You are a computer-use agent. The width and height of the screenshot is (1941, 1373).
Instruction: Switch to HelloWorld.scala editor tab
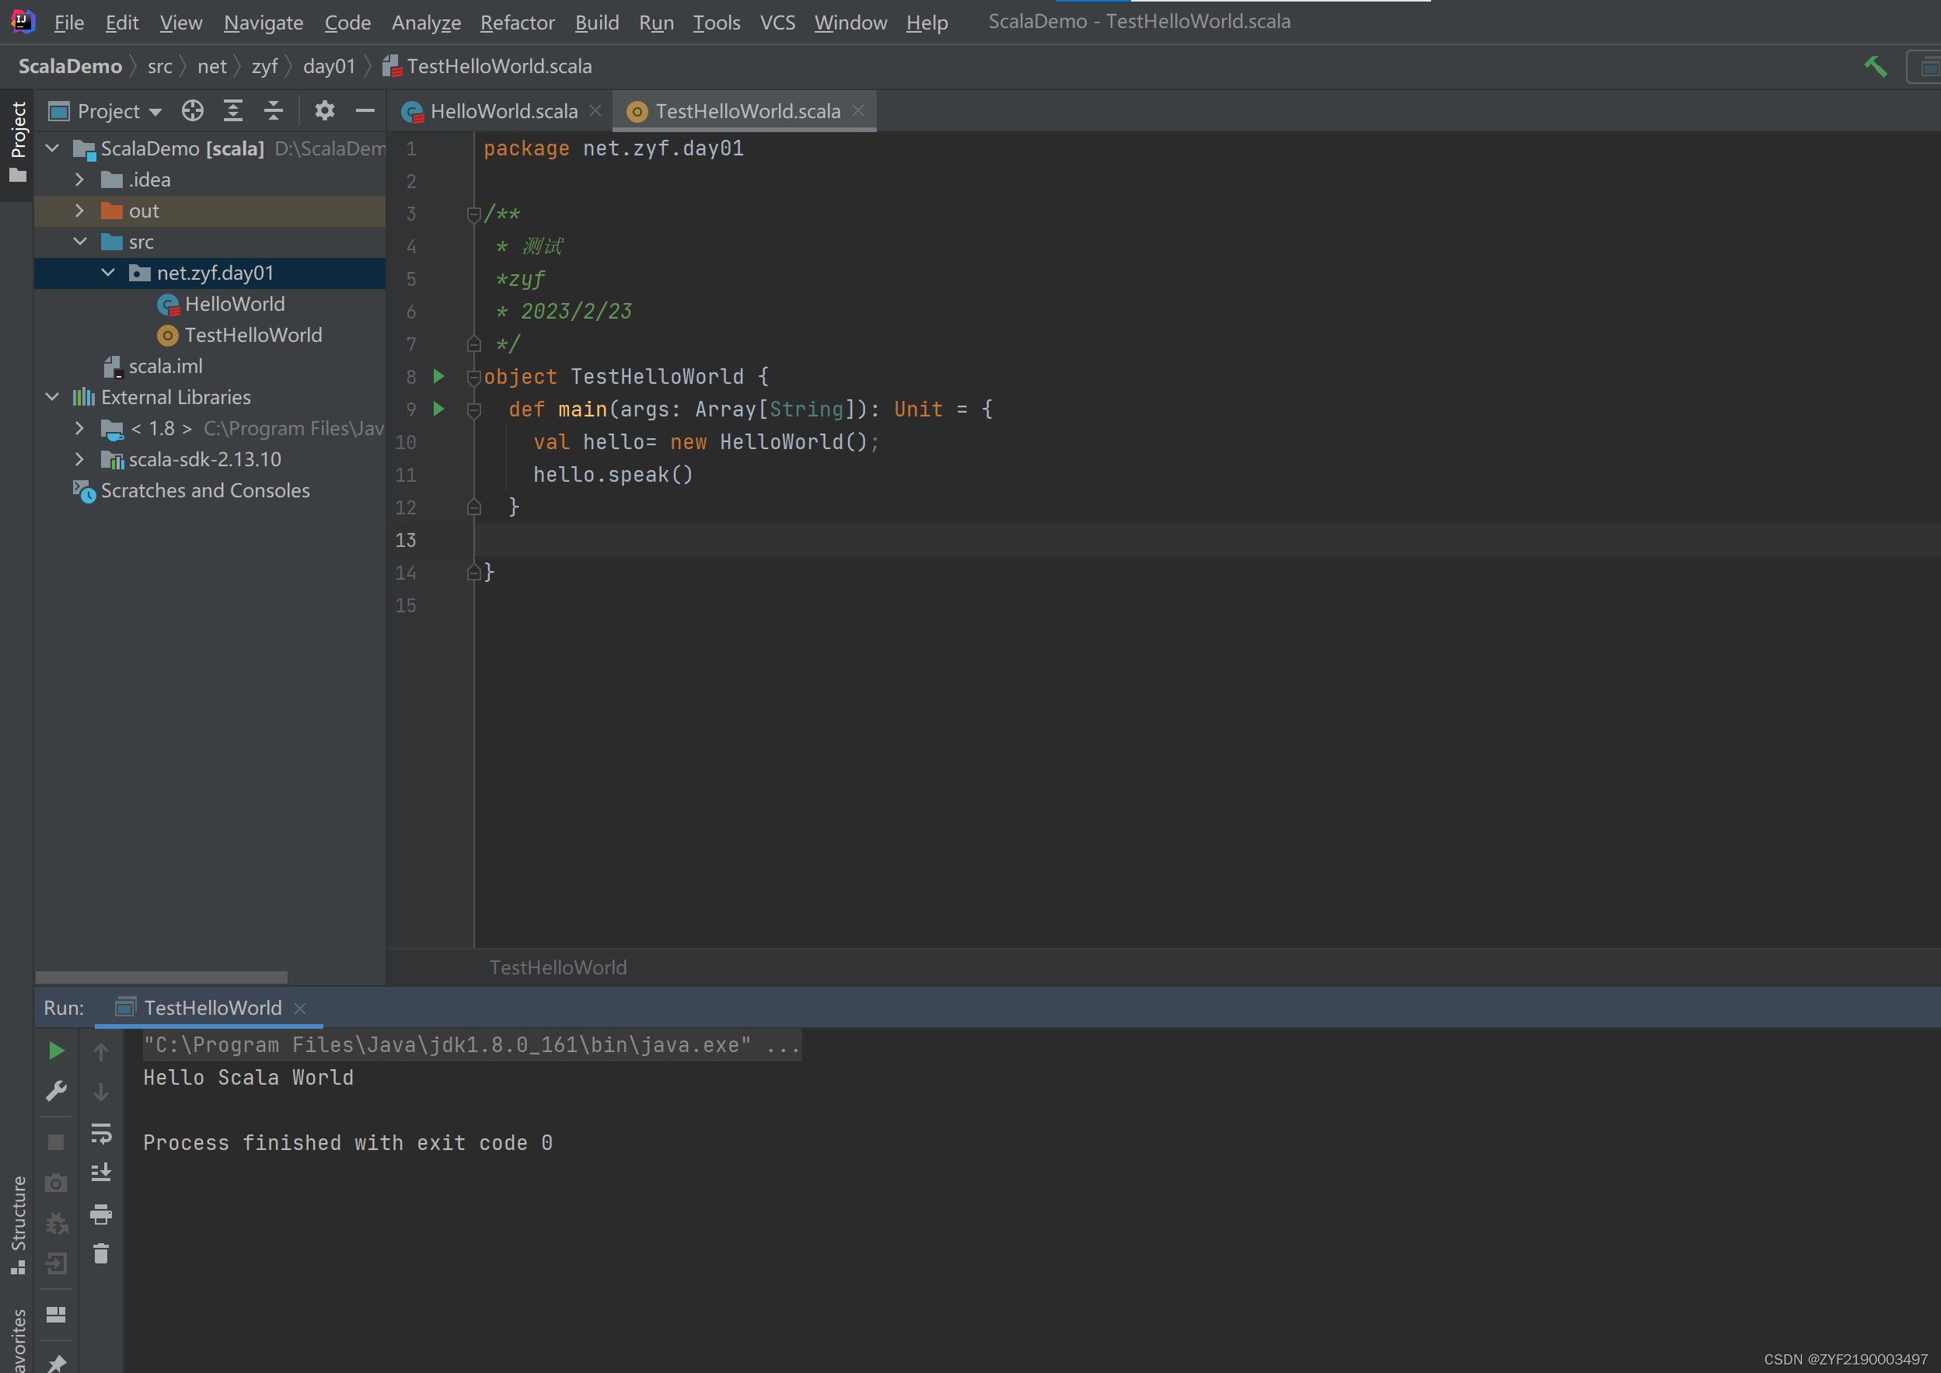pyautogui.click(x=503, y=111)
